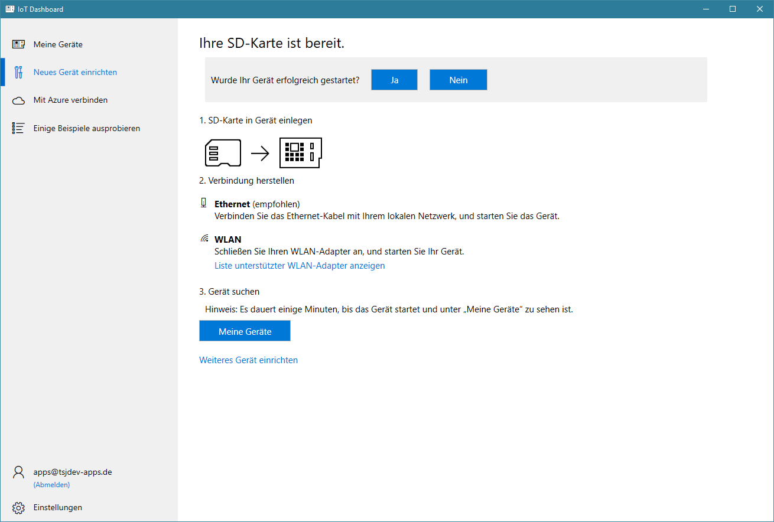Follow the Weiteres Gerät einrichten link

pyautogui.click(x=248, y=360)
